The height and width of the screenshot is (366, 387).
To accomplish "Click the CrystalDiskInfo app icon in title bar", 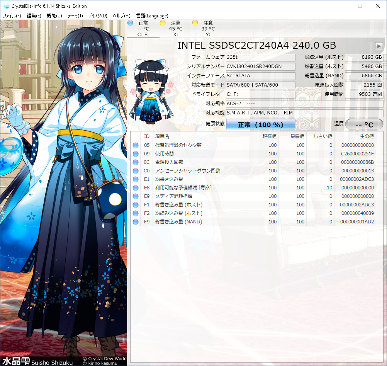I will 7,6.
